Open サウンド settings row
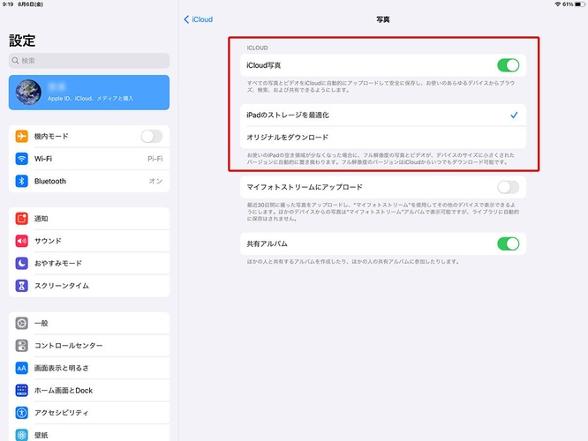This screenshot has width=588, height=441. (x=89, y=241)
